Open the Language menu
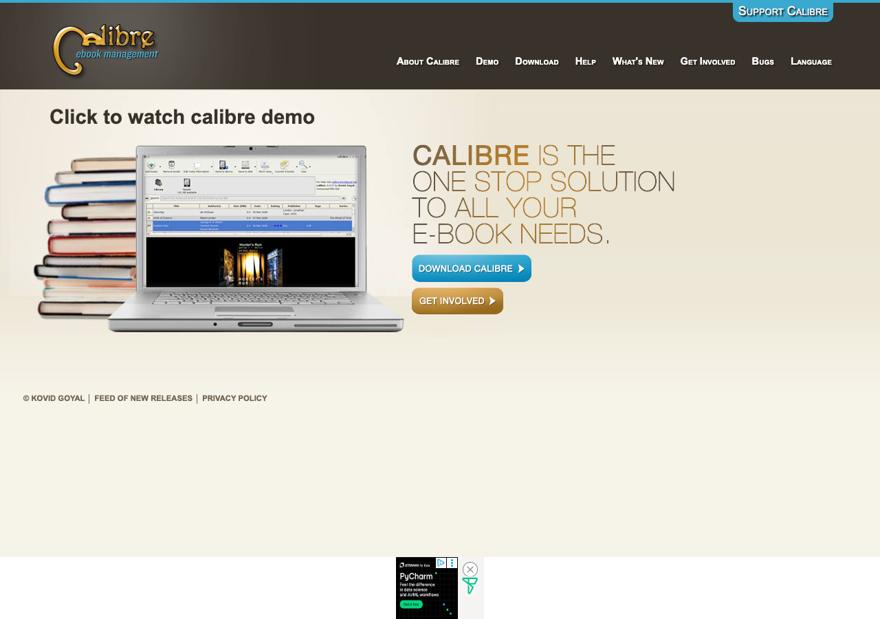Image resolution: width=880 pixels, height=619 pixels. click(x=811, y=61)
